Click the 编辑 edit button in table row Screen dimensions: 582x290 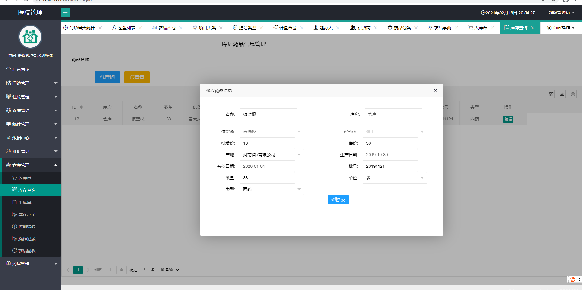coord(508,119)
